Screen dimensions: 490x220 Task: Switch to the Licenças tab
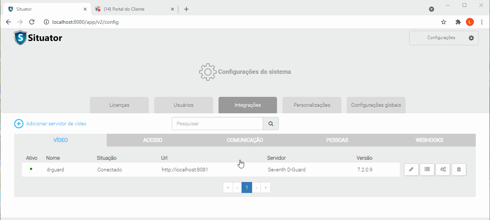(x=119, y=105)
